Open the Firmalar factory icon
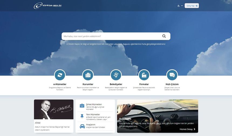Image resolution: width=232 pixels, height=136 pixels. pyautogui.click(x=144, y=75)
